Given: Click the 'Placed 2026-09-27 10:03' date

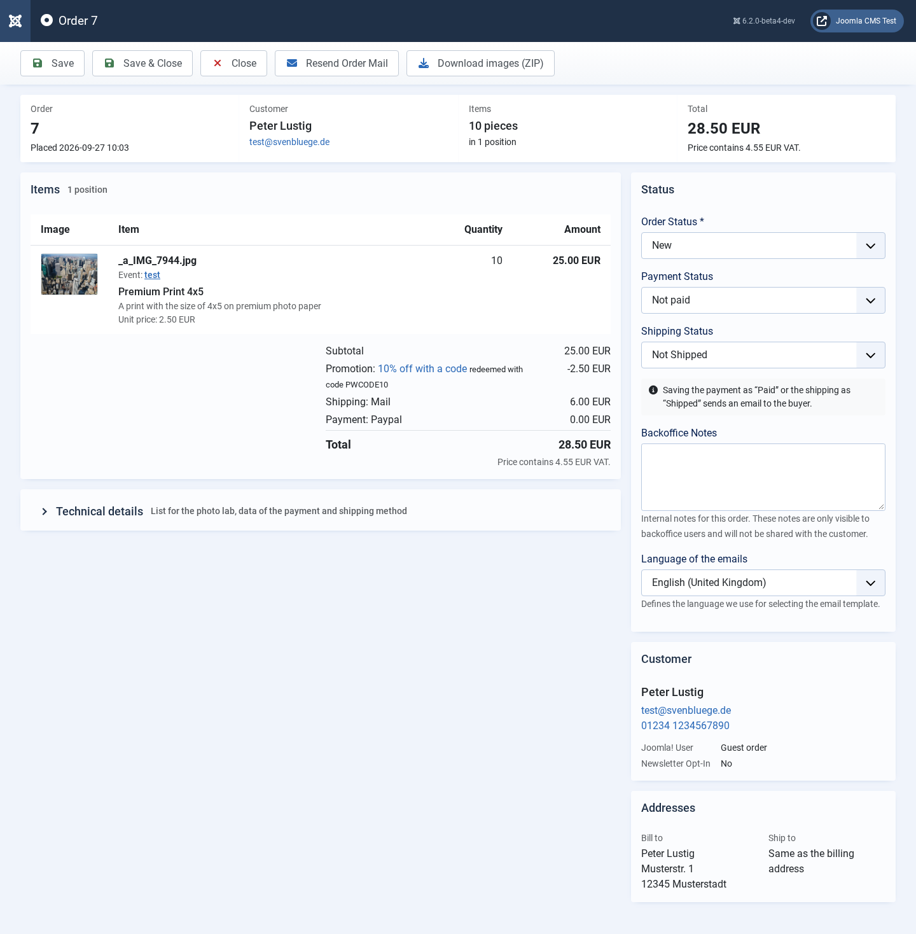Looking at the screenshot, I should point(80,148).
